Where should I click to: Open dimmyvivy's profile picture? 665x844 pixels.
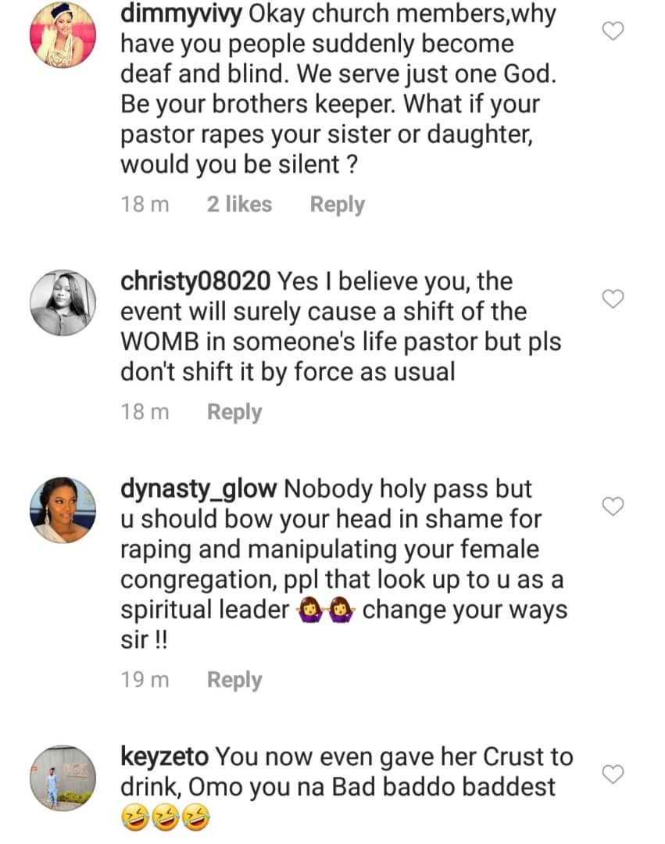click(63, 34)
